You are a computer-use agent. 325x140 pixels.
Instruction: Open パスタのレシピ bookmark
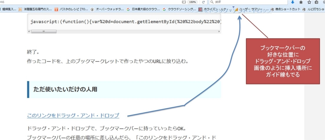[x=71, y=9]
